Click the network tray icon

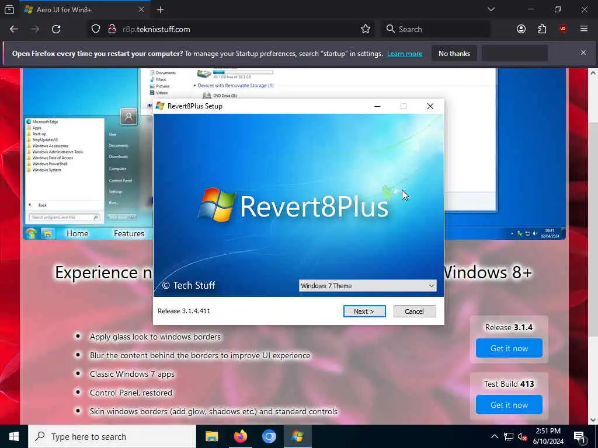[509, 436]
